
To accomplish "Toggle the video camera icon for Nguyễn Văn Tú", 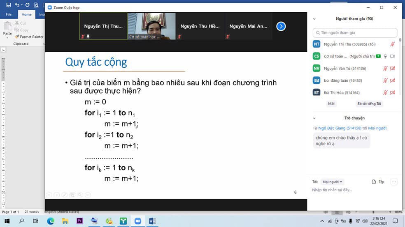I will [392, 69].
